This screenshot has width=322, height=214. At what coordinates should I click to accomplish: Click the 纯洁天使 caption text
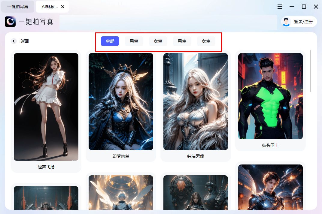tap(196, 156)
